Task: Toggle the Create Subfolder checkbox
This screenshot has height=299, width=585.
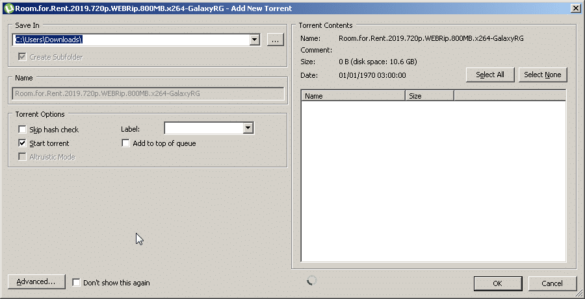Action: 22,57
